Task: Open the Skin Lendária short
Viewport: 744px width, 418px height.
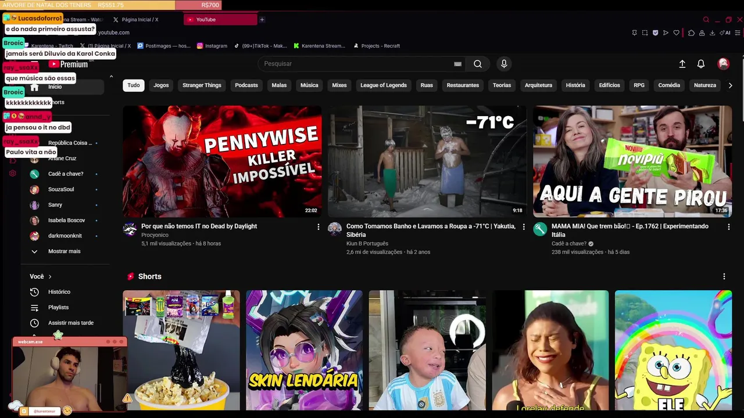Action: coord(304,350)
